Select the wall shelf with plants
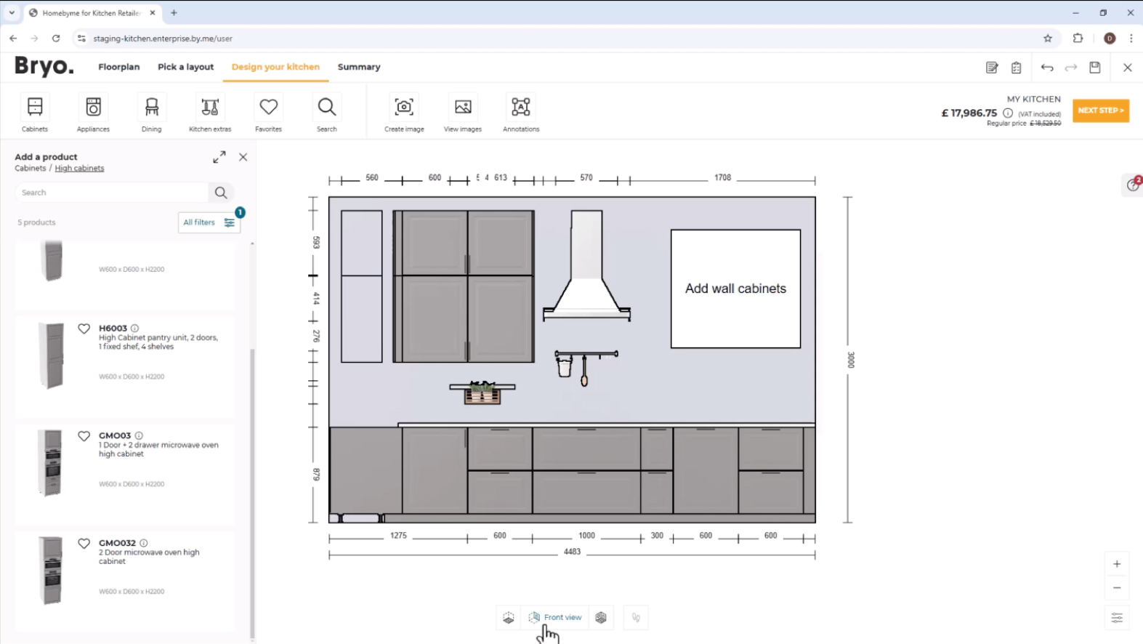The image size is (1143, 644). point(482,392)
